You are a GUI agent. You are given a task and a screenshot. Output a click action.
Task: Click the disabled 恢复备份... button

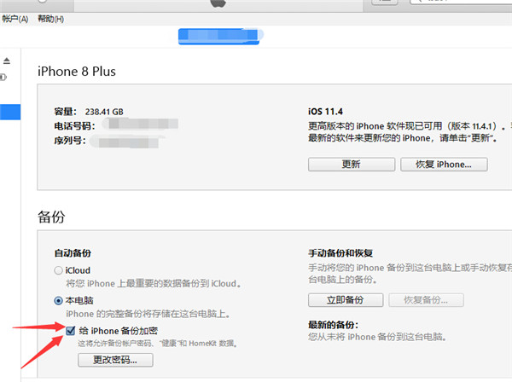point(426,300)
